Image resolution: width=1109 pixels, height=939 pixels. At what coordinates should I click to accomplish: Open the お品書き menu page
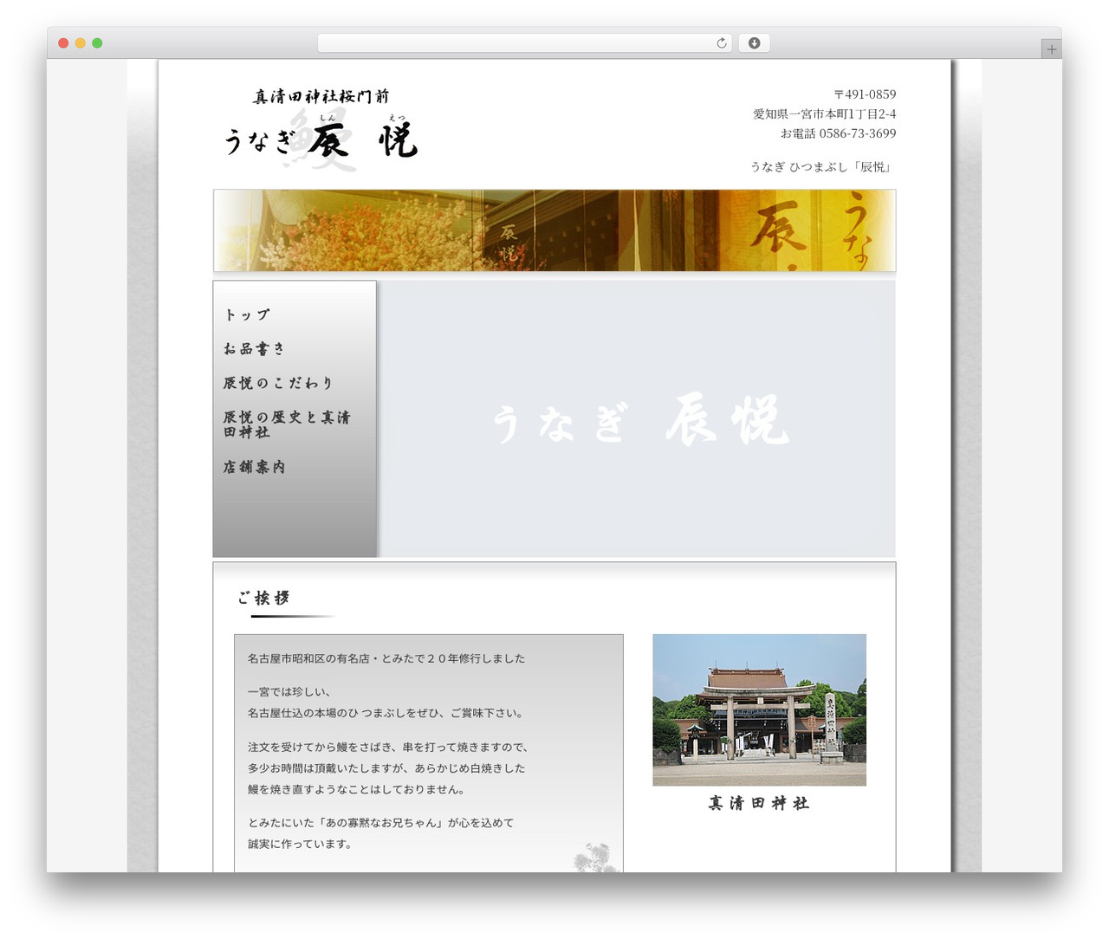(x=254, y=348)
